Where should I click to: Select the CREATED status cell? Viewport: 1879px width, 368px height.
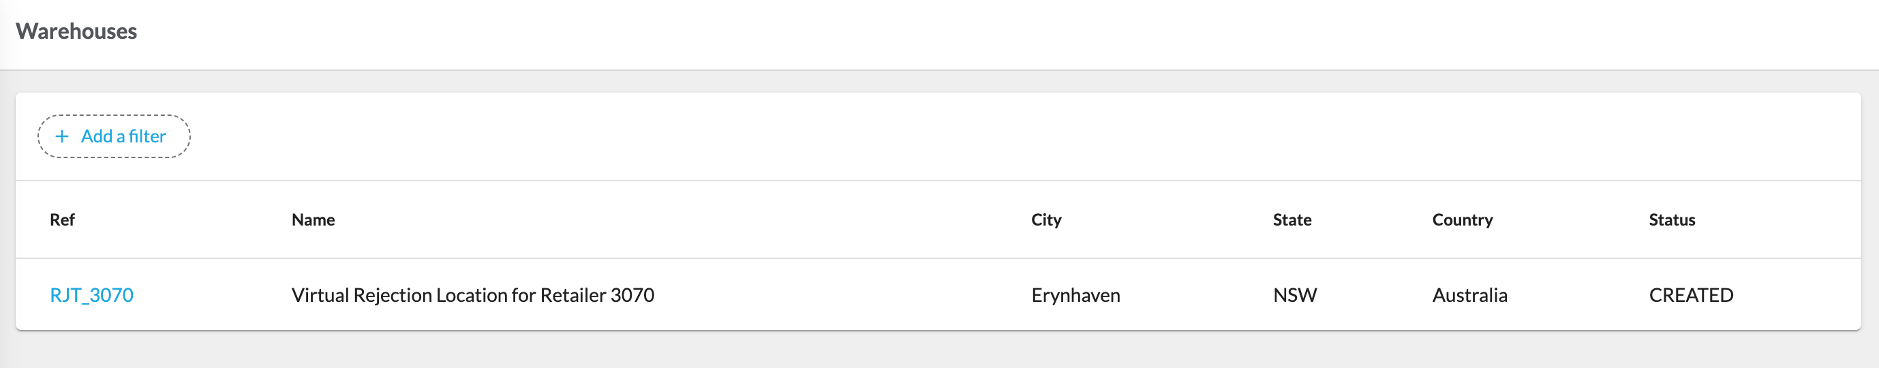pyautogui.click(x=1690, y=295)
